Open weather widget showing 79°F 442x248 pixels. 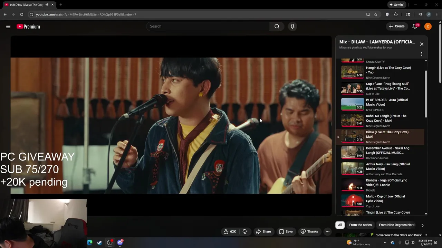pyautogui.click(x=358, y=242)
